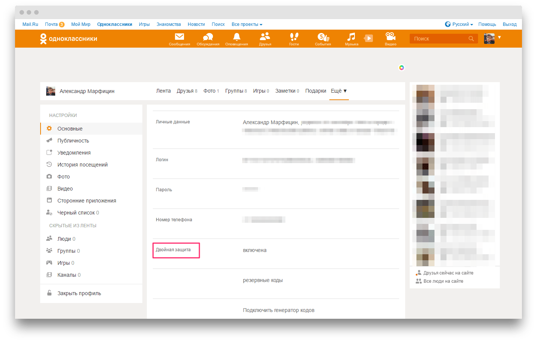Click the Видео film settings icon
This screenshot has width=537, height=345.
(49, 188)
